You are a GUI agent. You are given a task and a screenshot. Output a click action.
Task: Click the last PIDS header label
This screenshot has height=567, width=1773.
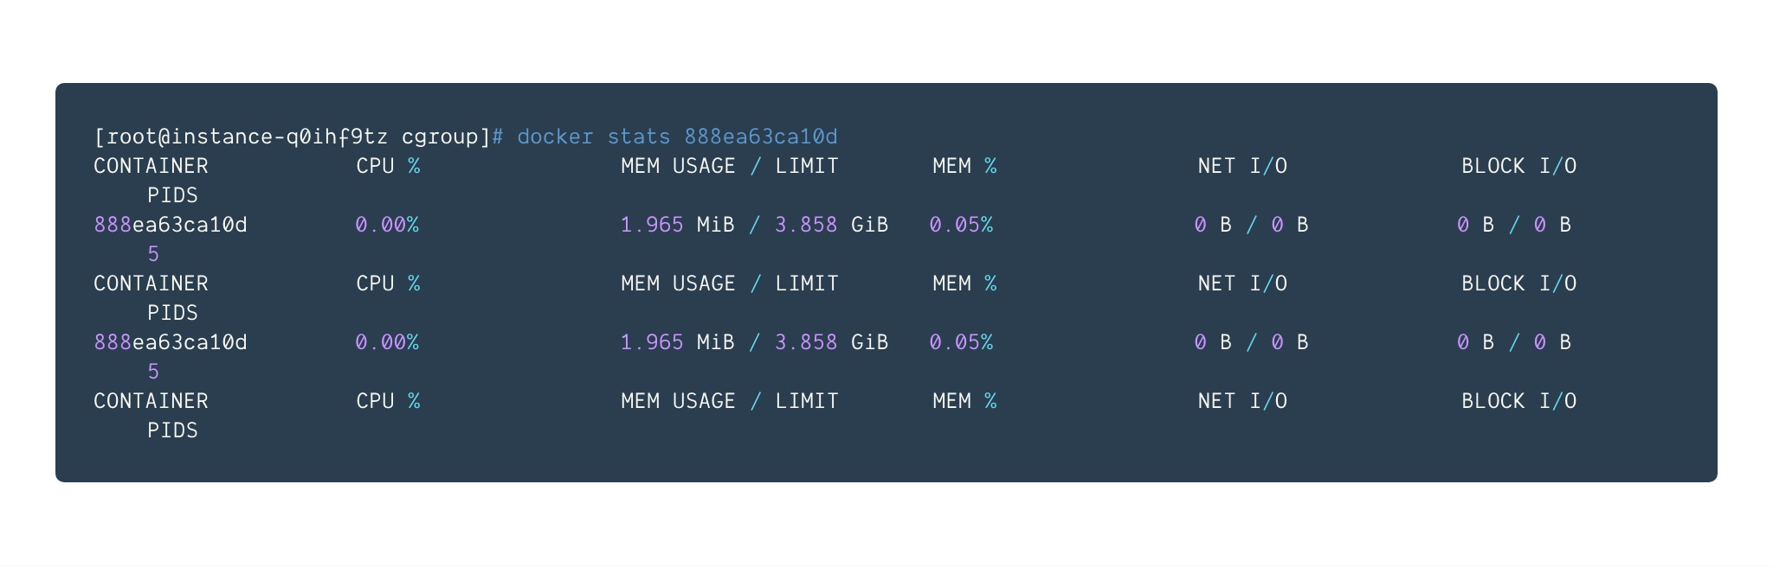[172, 430]
